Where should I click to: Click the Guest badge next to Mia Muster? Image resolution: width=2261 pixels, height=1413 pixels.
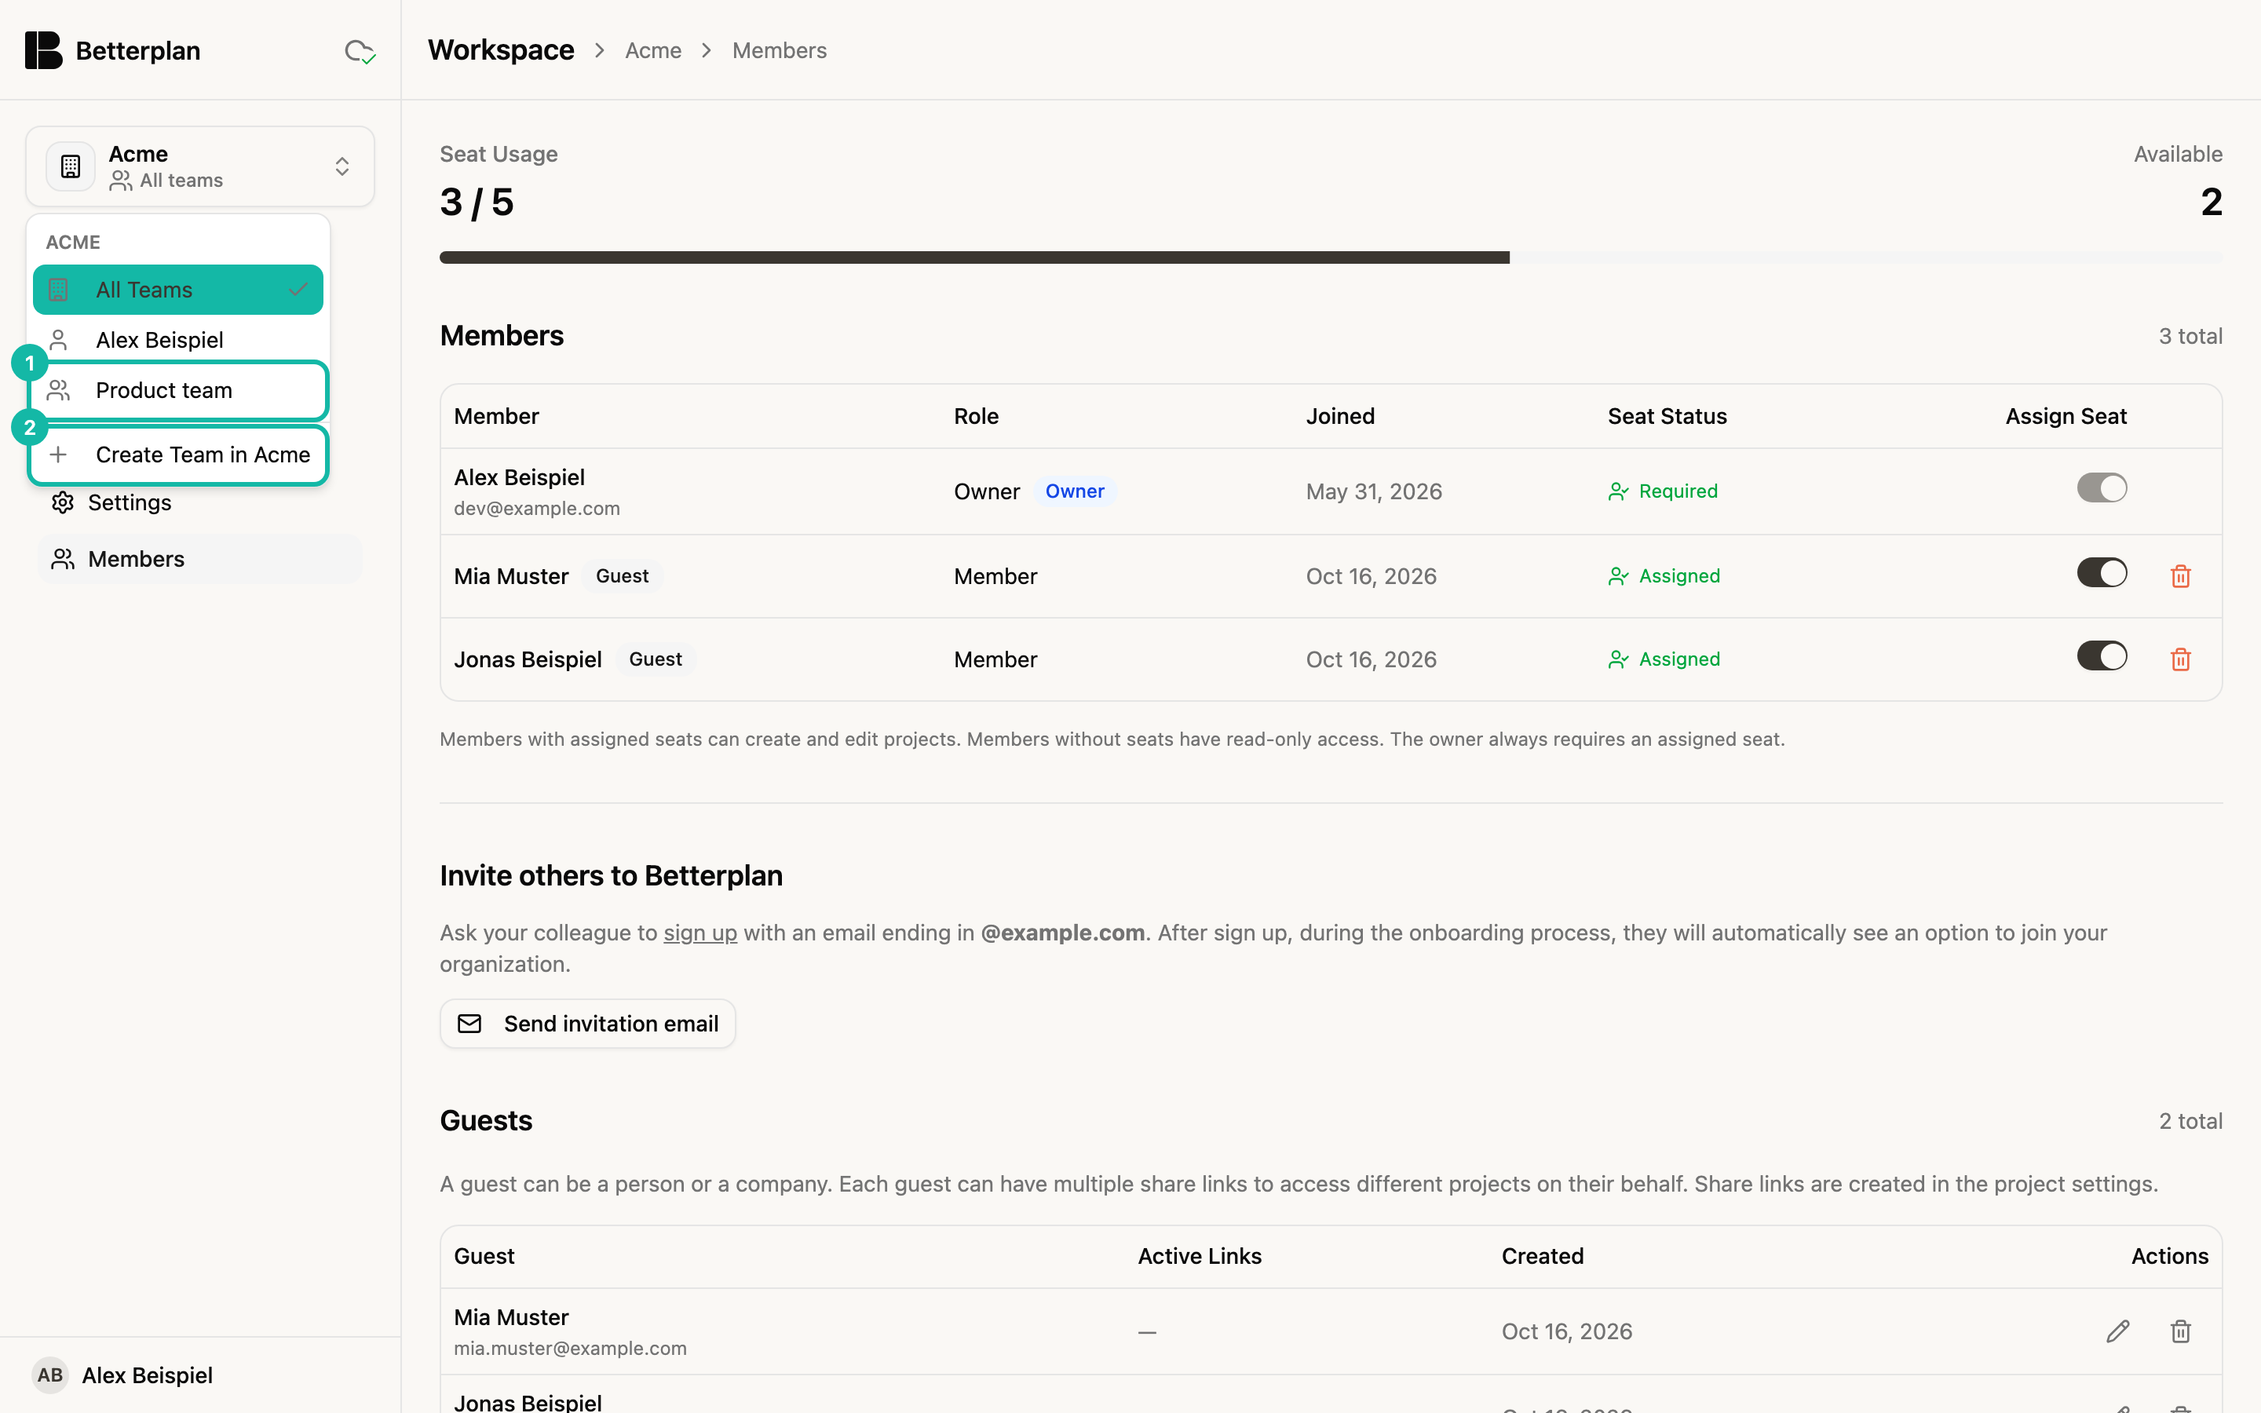tap(623, 577)
